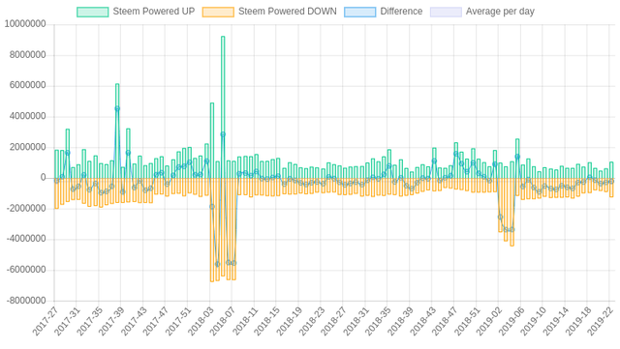This screenshot has width=620, height=349.
Task: Click the x-axis label 2018-19
Action: click(289, 321)
